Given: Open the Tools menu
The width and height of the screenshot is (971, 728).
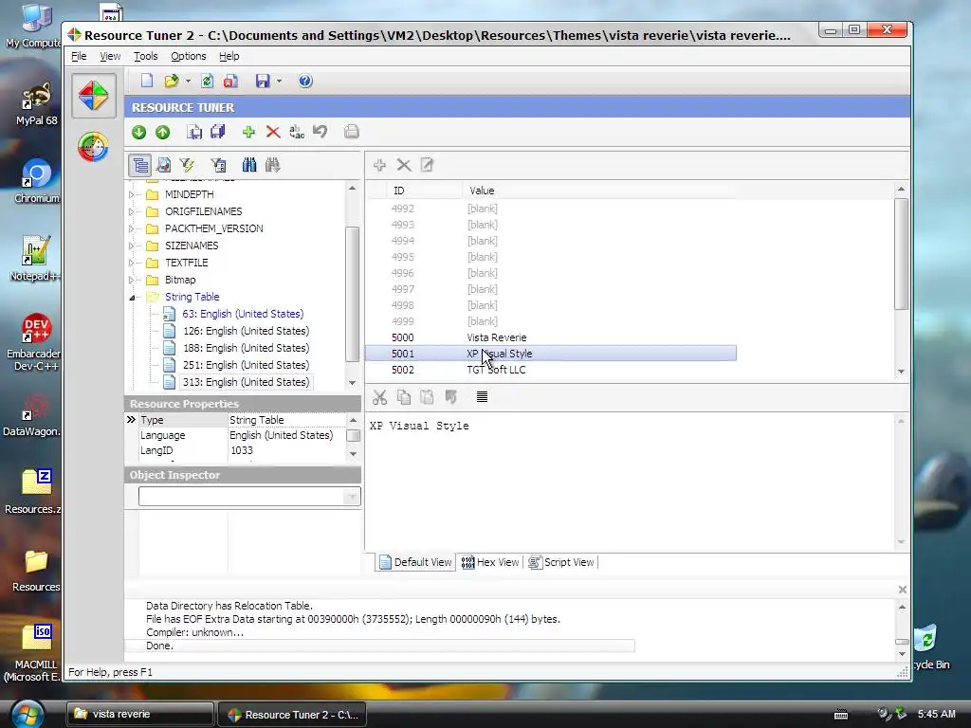Looking at the screenshot, I should [145, 56].
